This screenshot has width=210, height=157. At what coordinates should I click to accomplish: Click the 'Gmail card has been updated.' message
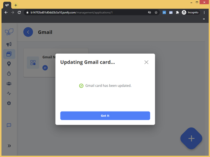tap(108, 86)
